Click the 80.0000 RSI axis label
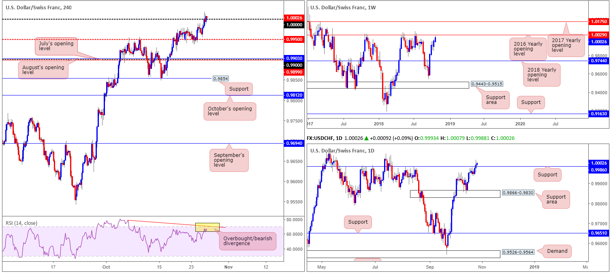Viewport: 611px width, 273px height. pos(294,220)
